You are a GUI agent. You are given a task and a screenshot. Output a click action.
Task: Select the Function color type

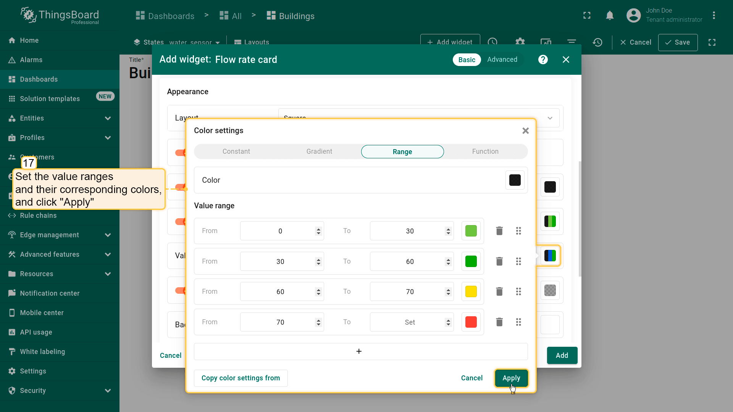point(485,151)
